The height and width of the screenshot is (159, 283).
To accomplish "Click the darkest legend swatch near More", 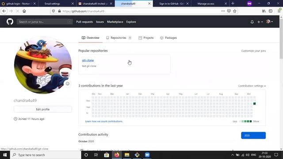I will coord(251,121).
